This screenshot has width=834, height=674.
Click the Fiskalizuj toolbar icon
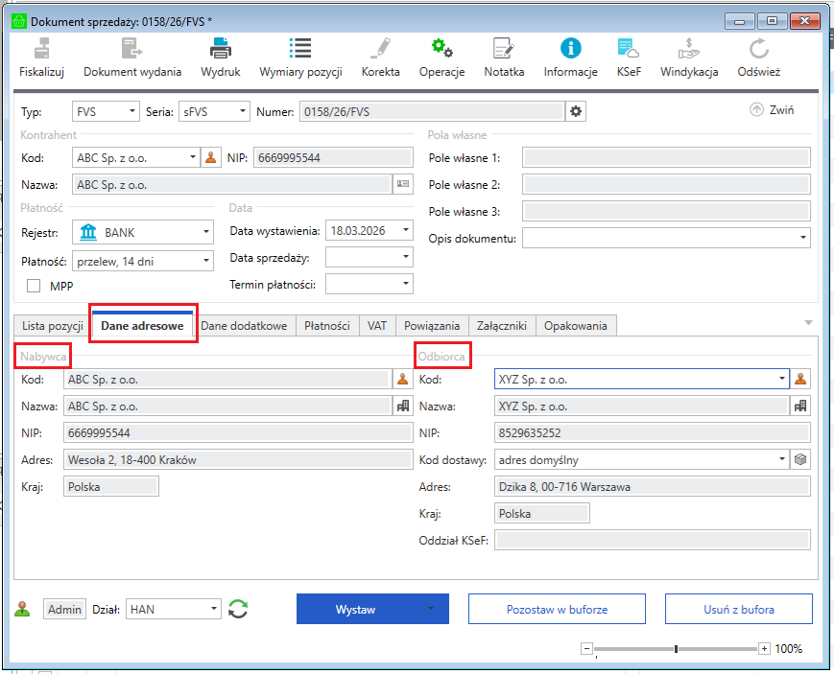41,49
